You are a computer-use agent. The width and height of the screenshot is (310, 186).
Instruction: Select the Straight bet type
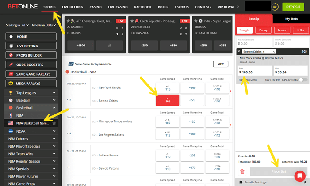[x=245, y=30]
